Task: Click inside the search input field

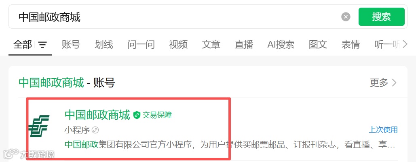Action: coord(175,17)
